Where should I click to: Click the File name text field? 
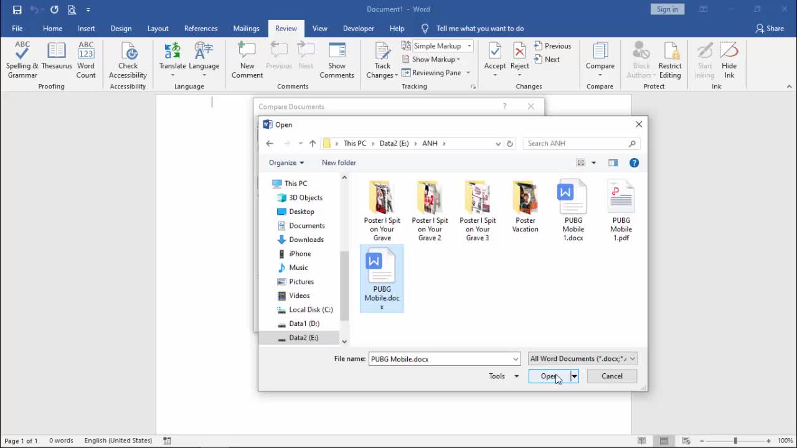coord(440,359)
